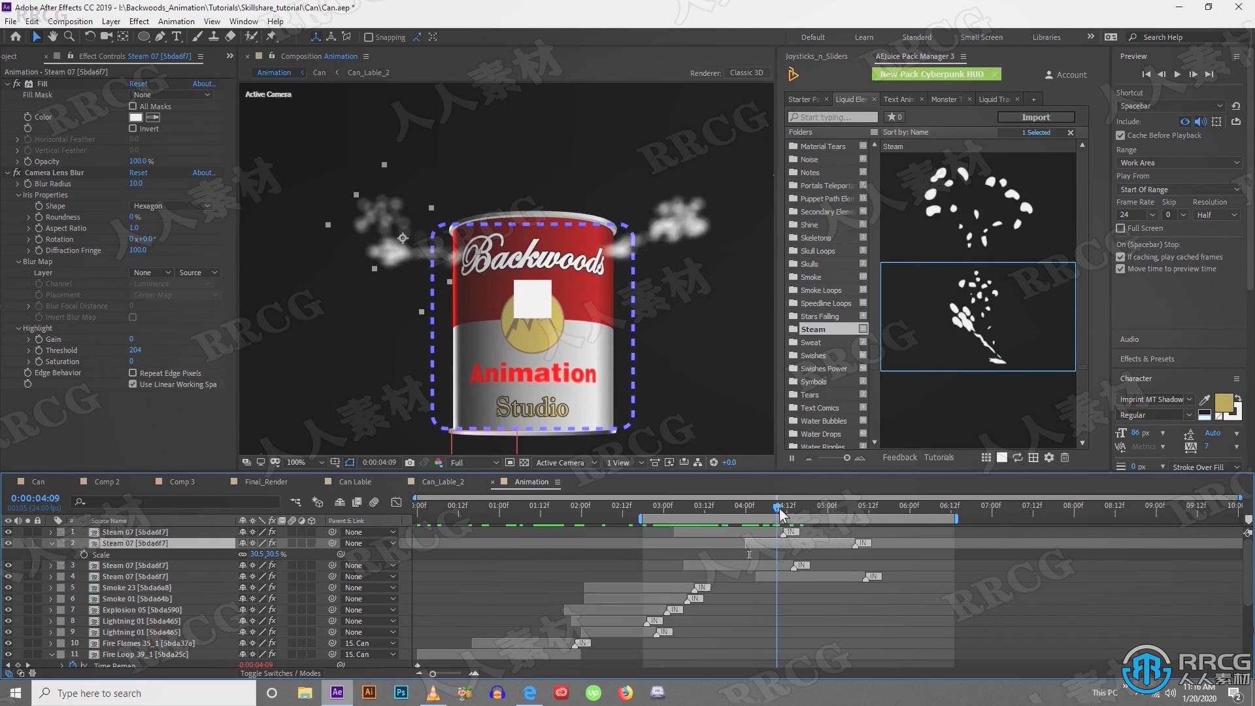Toggle Cache Before Playback checkbox

click(x=1120, y=135)
